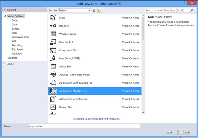Close the Add New Item dialog
The width and height of the screenshot is (198, 138).
click(x=192, y=3)
